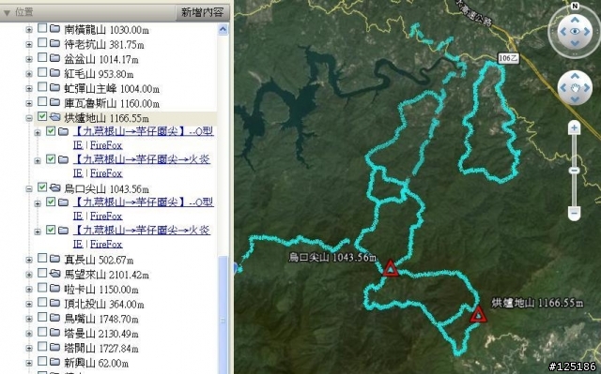Check the 南橫龍山 1030.00m checkbox
This screenshot has height=374, width=601.
click(x=42, y=28)
